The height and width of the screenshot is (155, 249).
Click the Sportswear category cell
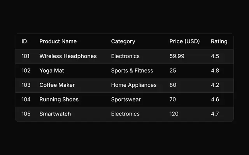point(126,100)
